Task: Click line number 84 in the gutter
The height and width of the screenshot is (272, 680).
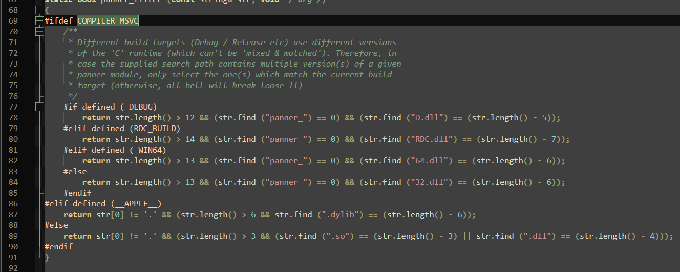Action: [13, 182]
